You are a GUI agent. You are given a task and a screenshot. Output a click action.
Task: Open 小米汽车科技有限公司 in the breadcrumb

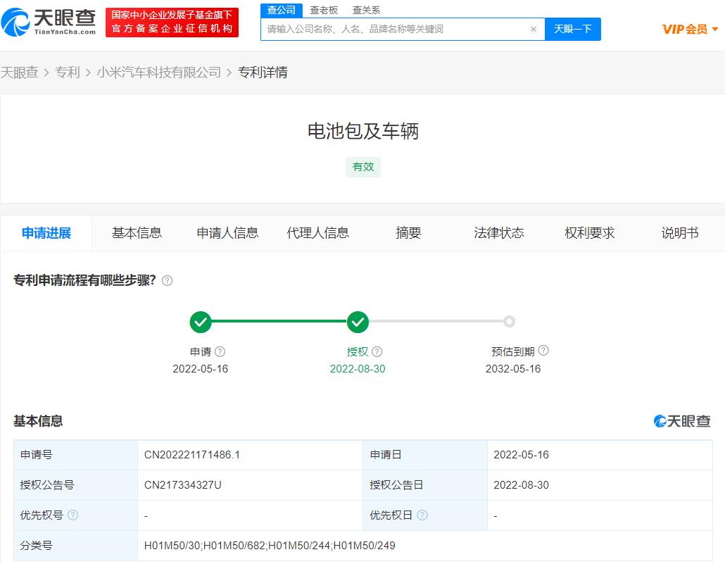pyautogui.click(x=158, y=73)
